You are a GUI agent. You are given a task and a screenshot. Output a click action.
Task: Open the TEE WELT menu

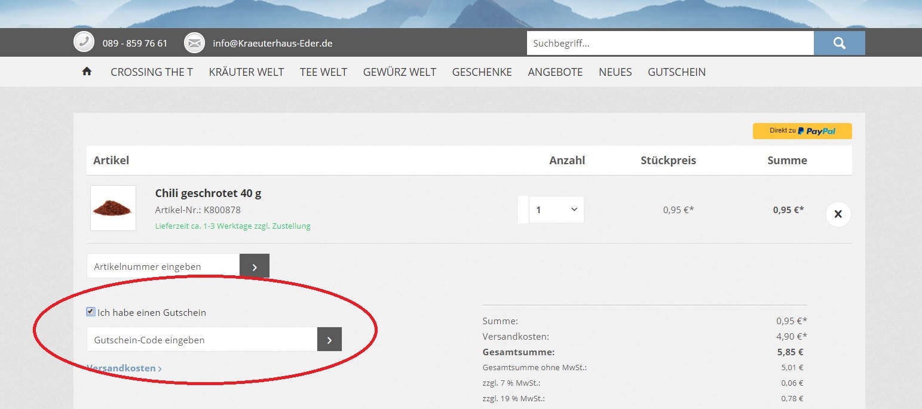point(323,72)
